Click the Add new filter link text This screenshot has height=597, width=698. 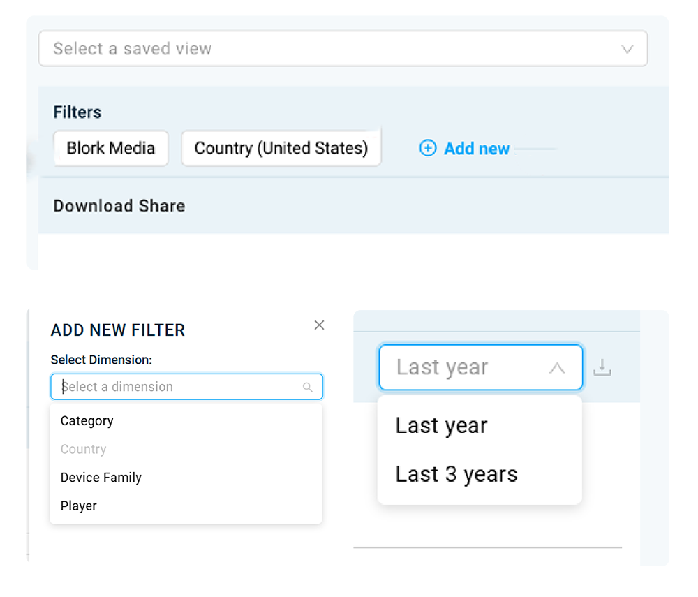click(477, 149)
